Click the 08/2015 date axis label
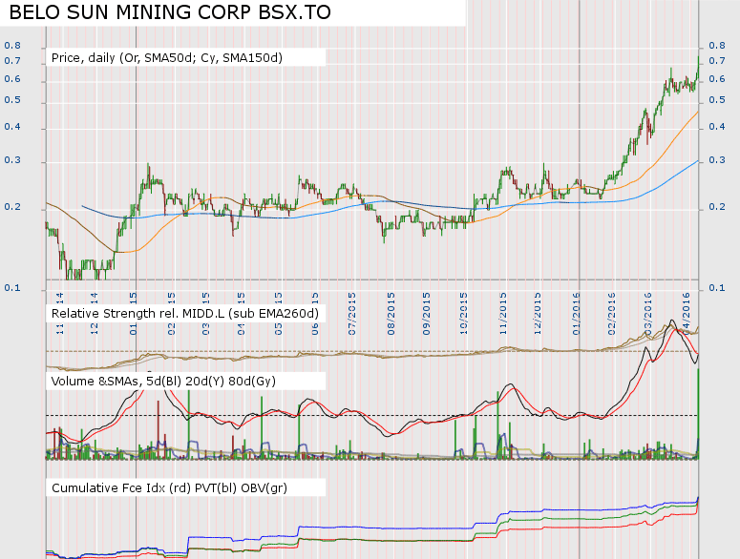 click(x=391, y=314)
